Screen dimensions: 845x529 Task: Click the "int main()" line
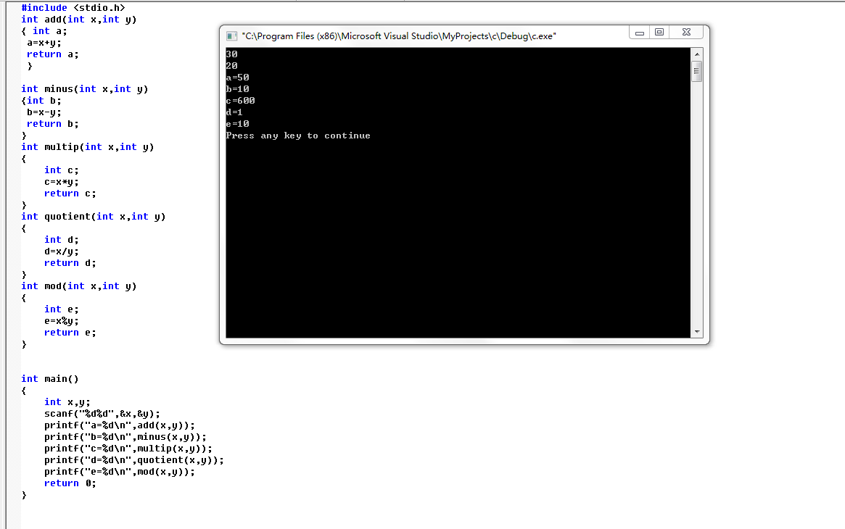click(49, 379)
